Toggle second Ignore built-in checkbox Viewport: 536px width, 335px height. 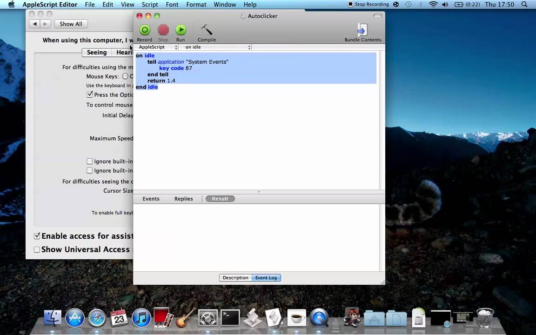(x=89, y=170)
